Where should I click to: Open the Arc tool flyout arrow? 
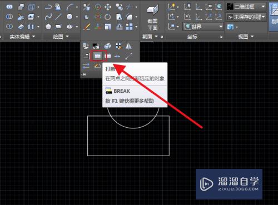click(x=77, y=7)
